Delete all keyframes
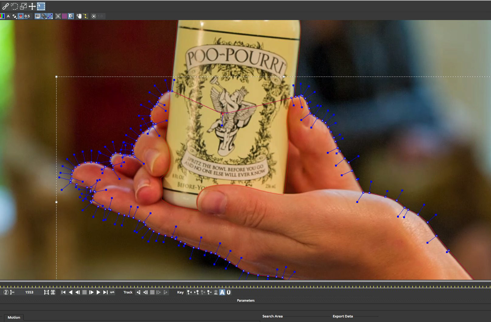This screenshot has height=322, width=491. 216,292
